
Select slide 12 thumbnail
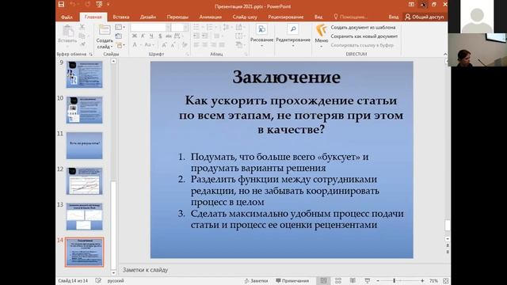point(85,181)
